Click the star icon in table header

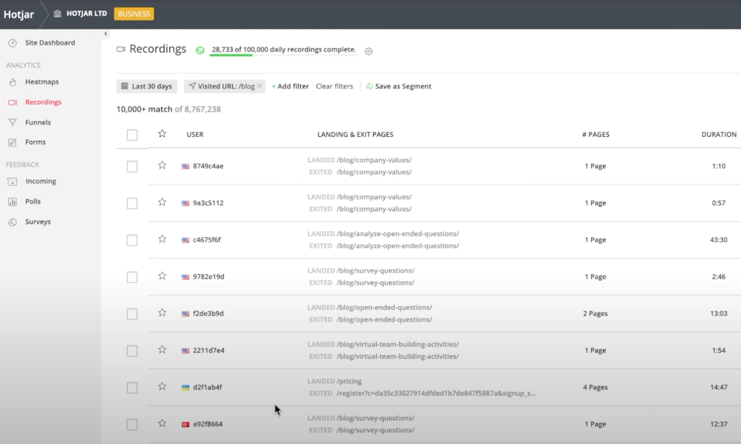tap(162, 134)
